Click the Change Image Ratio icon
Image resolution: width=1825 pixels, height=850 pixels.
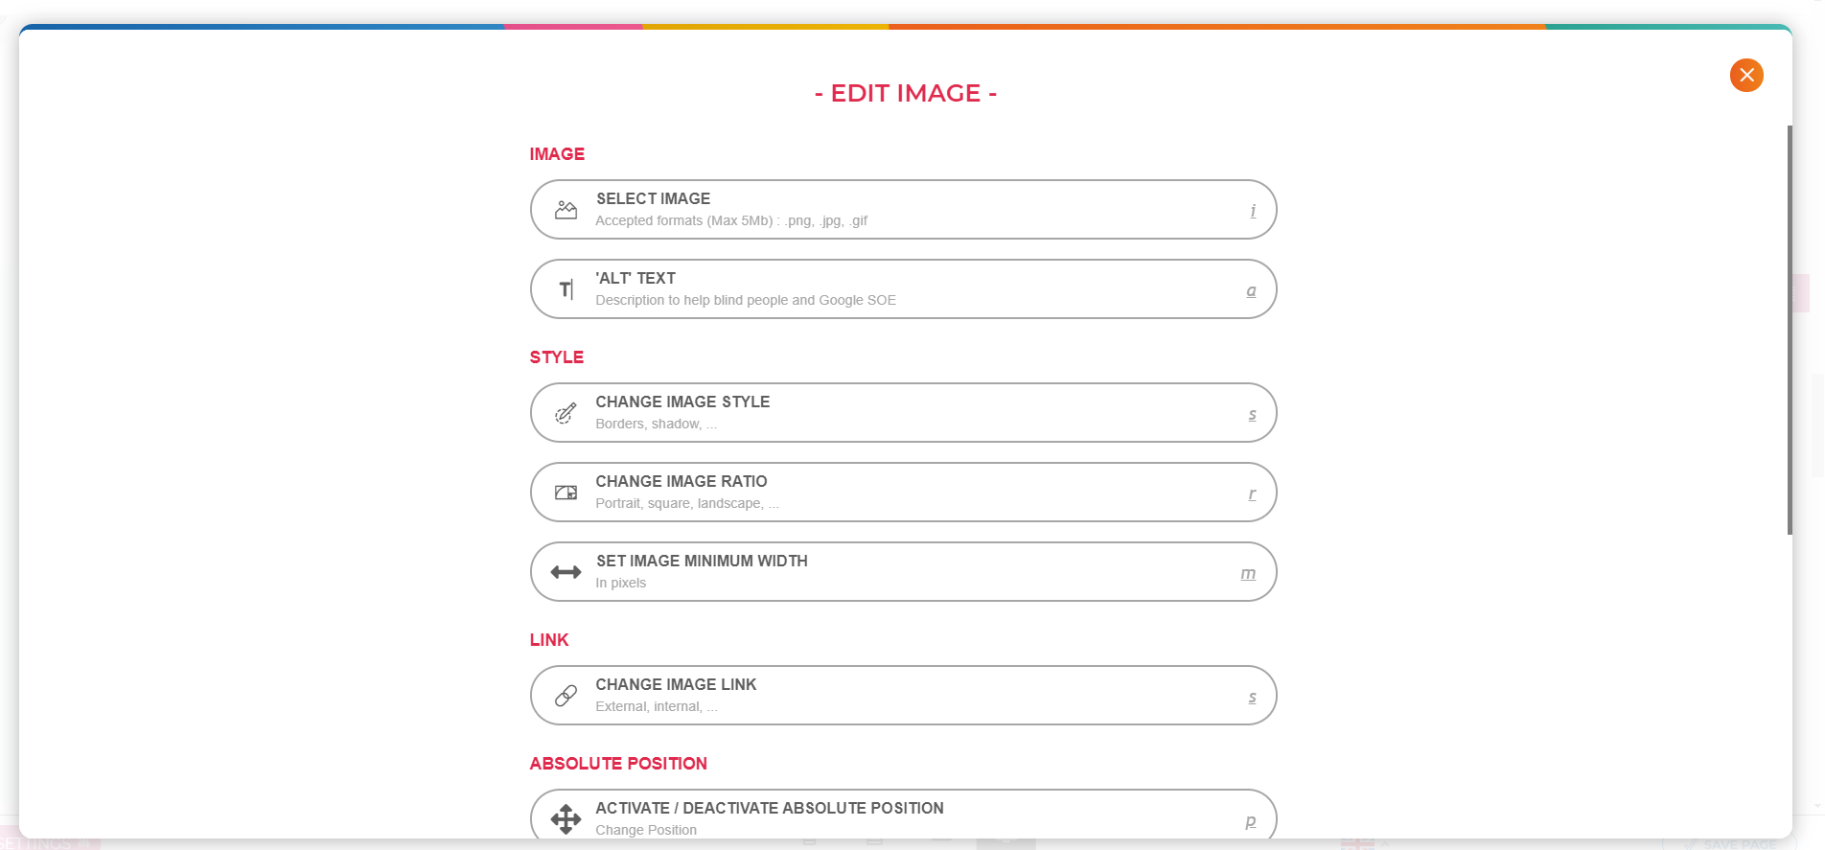pyautogui.click(x=566, y=493)
